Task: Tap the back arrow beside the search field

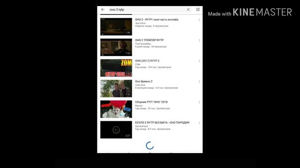Action: click(x=103, y=9)
